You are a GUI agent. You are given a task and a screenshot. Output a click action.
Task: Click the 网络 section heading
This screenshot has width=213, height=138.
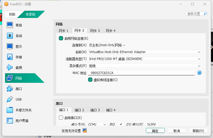[59, 24]
